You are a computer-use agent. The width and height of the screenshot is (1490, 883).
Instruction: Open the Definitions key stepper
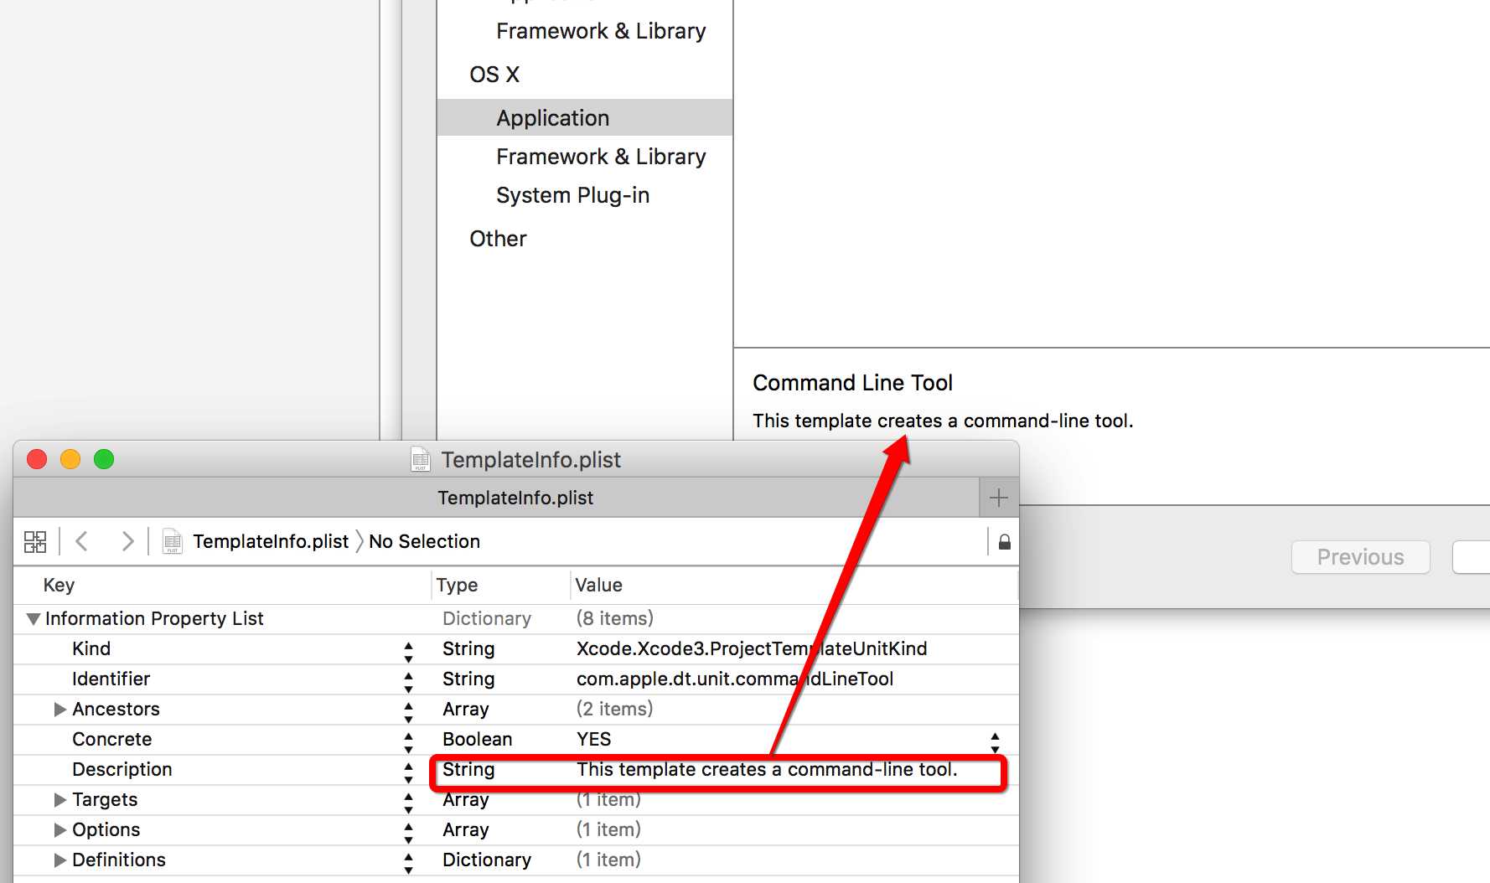point(408,864)
